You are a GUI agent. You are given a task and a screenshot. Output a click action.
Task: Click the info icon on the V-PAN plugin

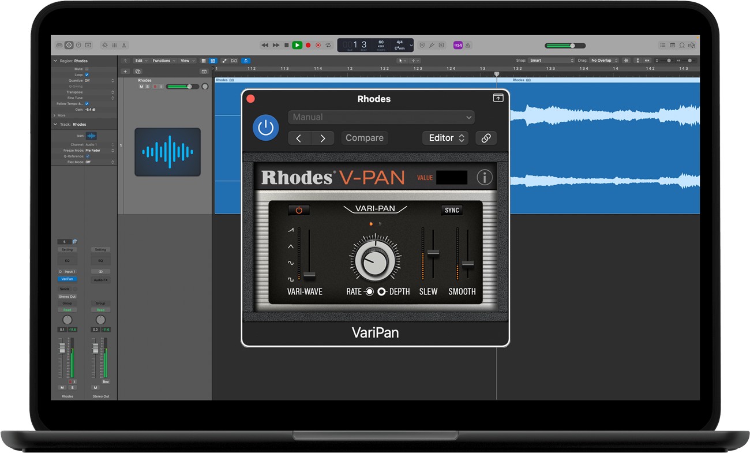(484, 177)
